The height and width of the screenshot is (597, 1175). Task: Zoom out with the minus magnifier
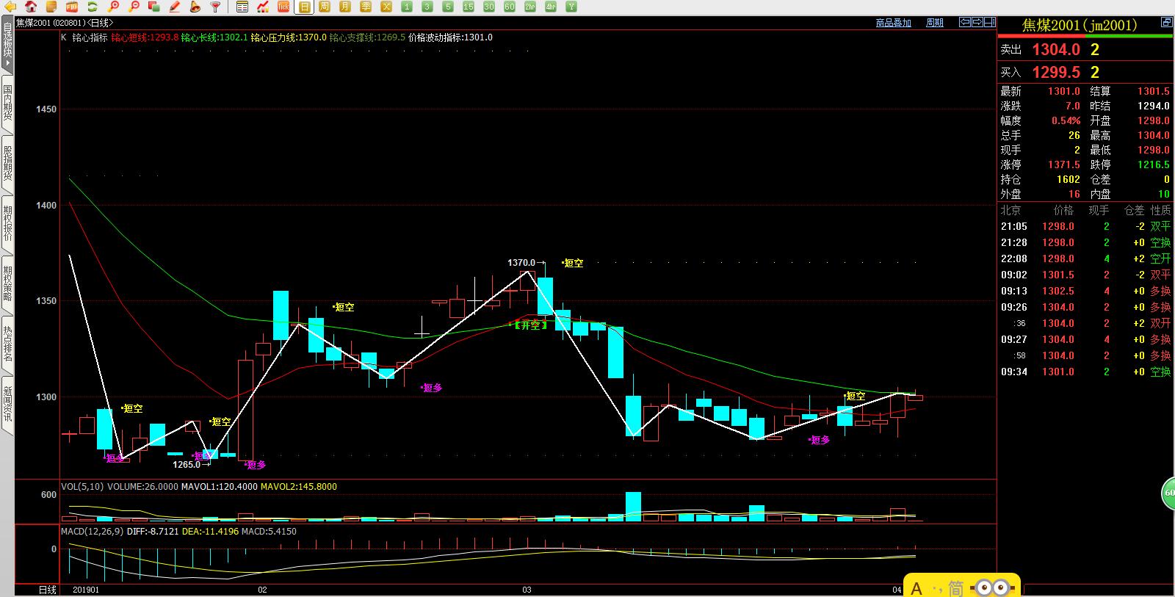pos(134,7)
